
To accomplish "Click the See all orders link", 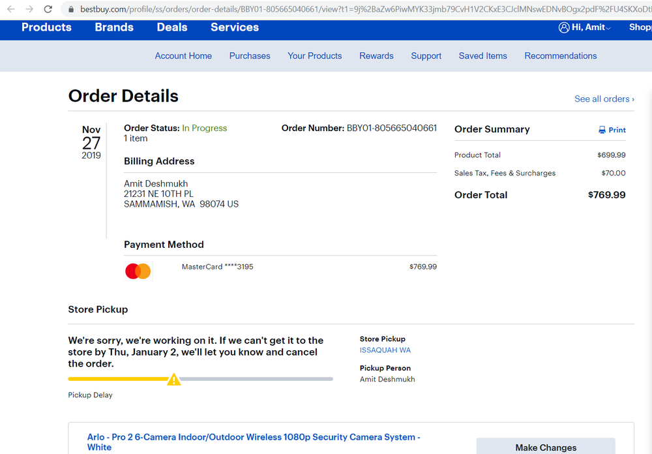I will [x=604, y=99].
